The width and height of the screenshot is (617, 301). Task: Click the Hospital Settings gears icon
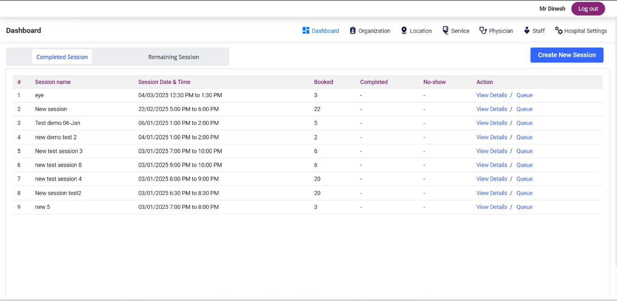coord(559,31)
